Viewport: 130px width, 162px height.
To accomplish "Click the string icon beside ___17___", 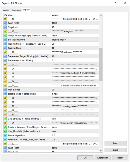I will tap(5, 32).
